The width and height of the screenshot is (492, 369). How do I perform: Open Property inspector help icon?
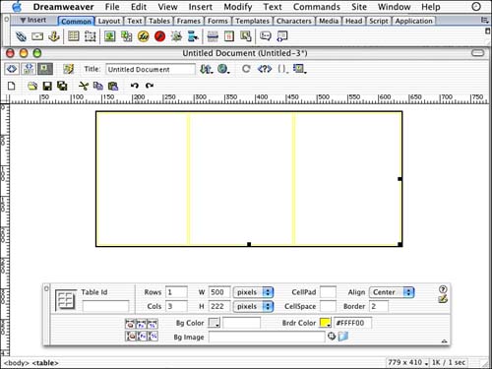point(443,289)
